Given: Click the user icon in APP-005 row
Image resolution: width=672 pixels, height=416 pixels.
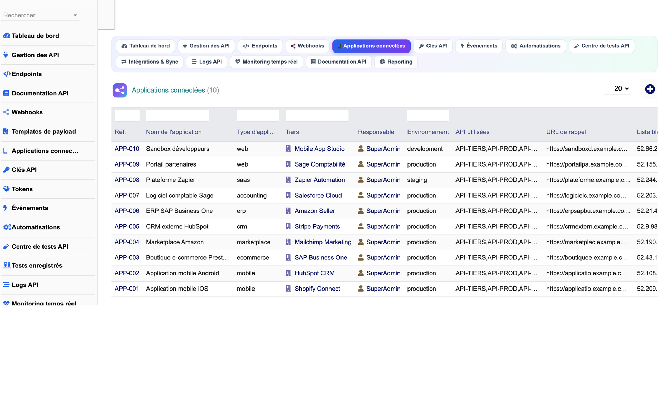Looking at the screenshot, I should coord(361,226).
